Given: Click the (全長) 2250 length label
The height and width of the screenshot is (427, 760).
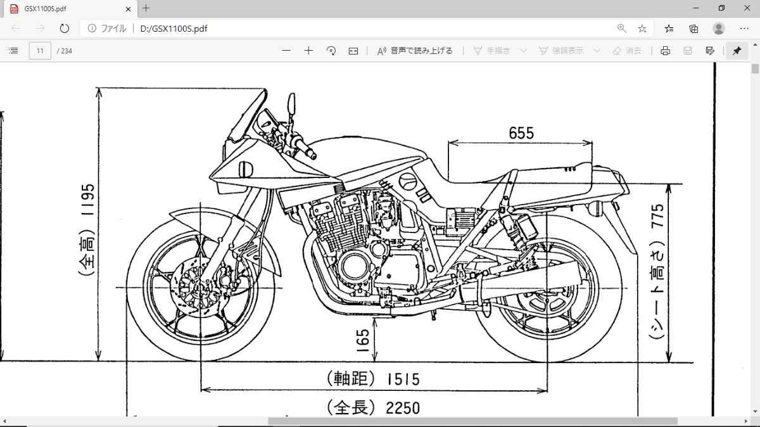Looking at the screenshot, I should [x=374, y=407].
